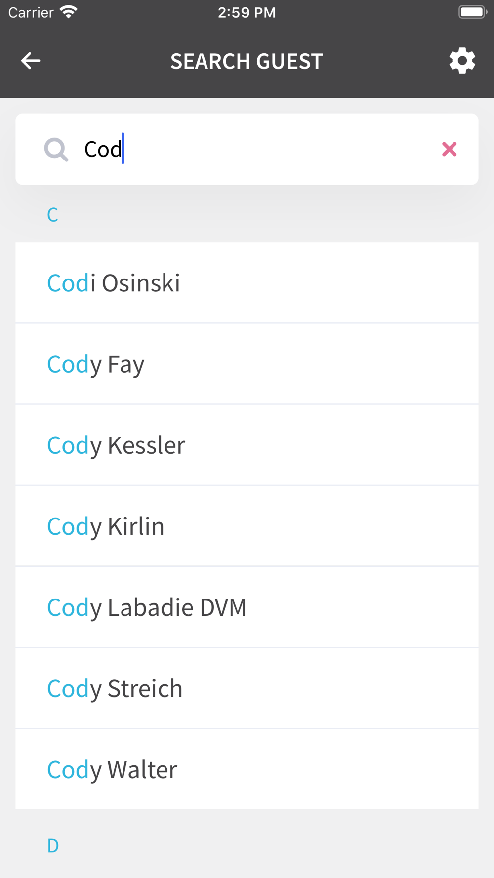494x878 pixels.
Task: Select guest Codi Osinski
Action: 247,283
